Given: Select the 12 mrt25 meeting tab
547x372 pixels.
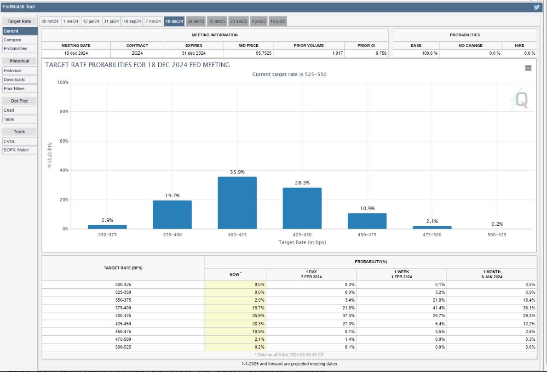Looking at the screenshot, I should [x=217, y=21].
